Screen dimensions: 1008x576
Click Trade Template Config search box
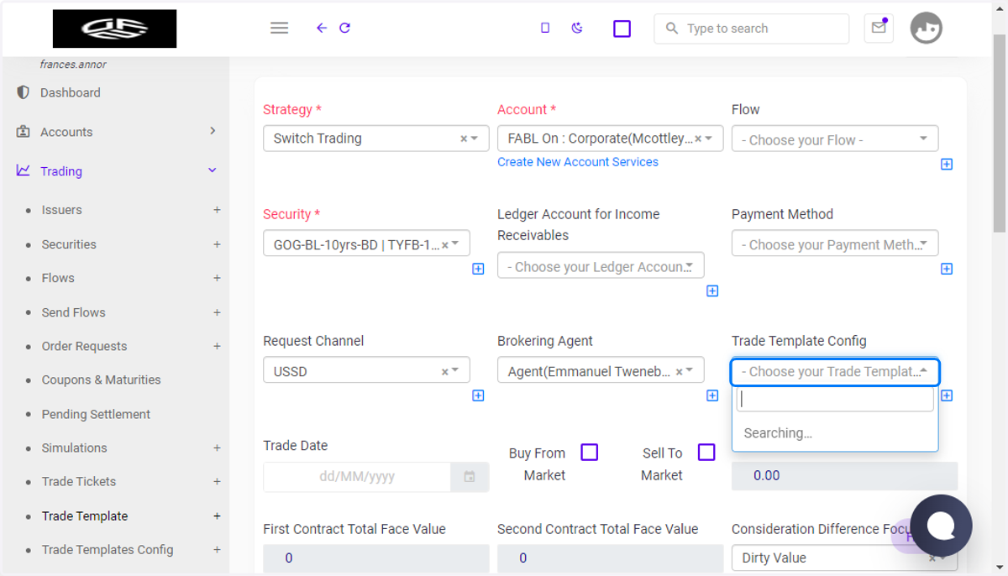pyautogui.click(x=835, y=400)
